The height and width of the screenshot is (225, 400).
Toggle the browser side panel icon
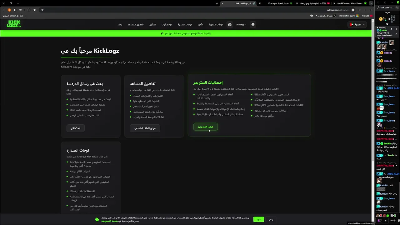pyautogui.click(x=15, y=10)
